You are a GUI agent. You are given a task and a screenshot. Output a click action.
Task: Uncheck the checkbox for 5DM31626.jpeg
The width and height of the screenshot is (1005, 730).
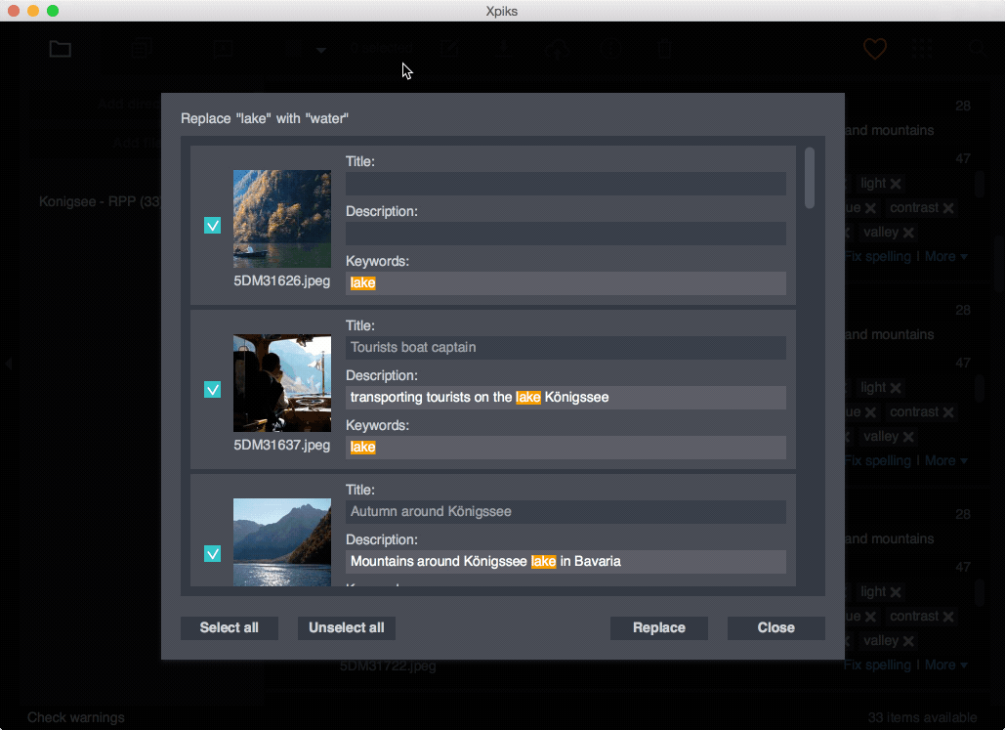(x=212, y=226)
